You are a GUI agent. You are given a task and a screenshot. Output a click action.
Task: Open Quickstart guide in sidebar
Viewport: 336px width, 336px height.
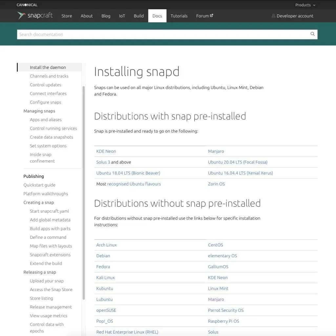click(x=39, y=185)
